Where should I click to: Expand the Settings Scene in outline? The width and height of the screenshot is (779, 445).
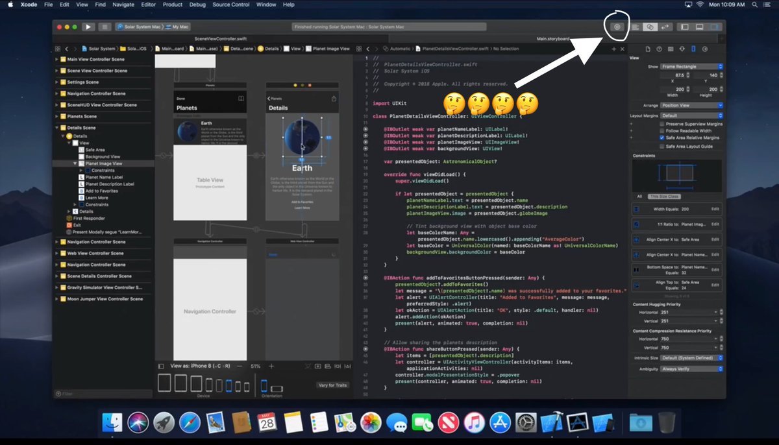[56, 82]
